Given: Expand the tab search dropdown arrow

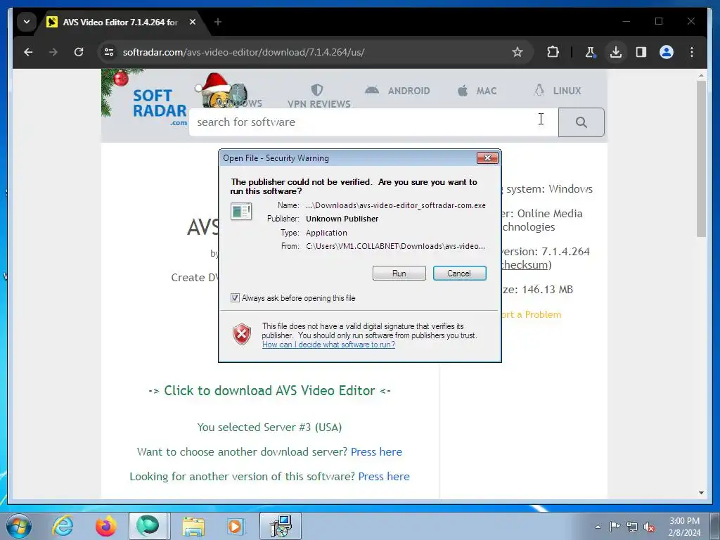Looking at the screenshot, I should tap(27, 22).
